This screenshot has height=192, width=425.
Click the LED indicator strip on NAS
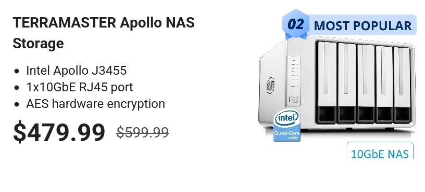coord(294,73)
